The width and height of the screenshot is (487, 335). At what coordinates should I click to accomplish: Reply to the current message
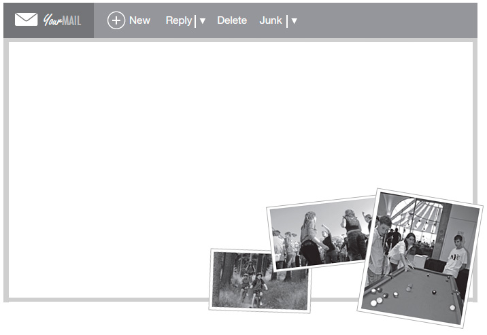[178, 20]
